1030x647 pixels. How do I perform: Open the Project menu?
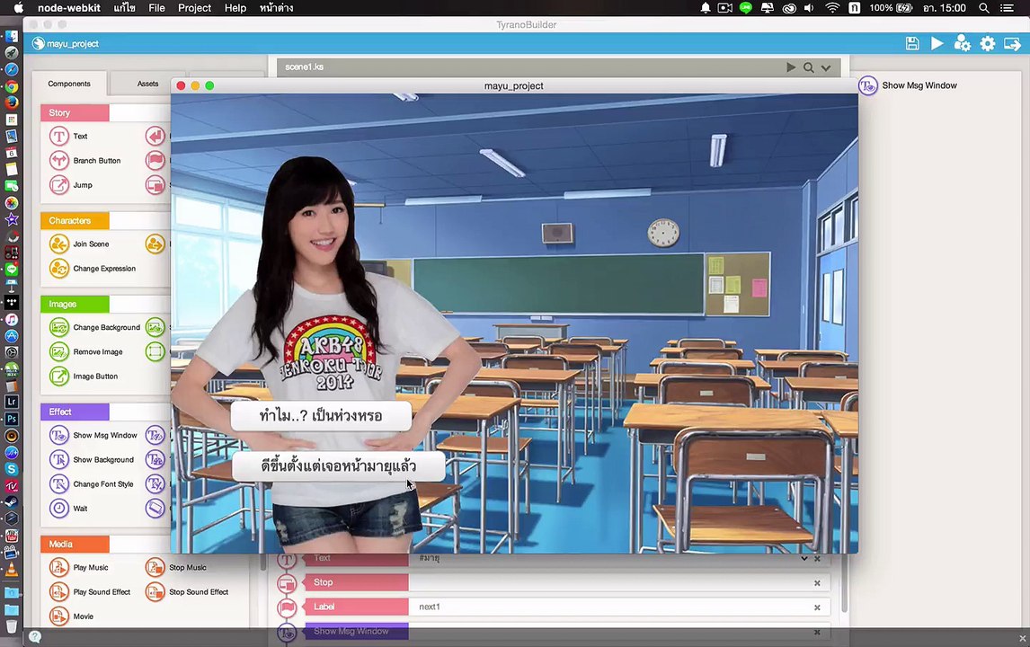tap(194, 8)
